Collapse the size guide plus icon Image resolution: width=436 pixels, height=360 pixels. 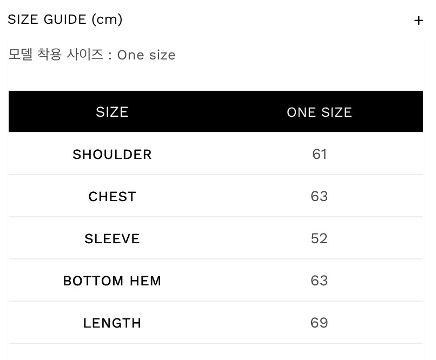418,21
